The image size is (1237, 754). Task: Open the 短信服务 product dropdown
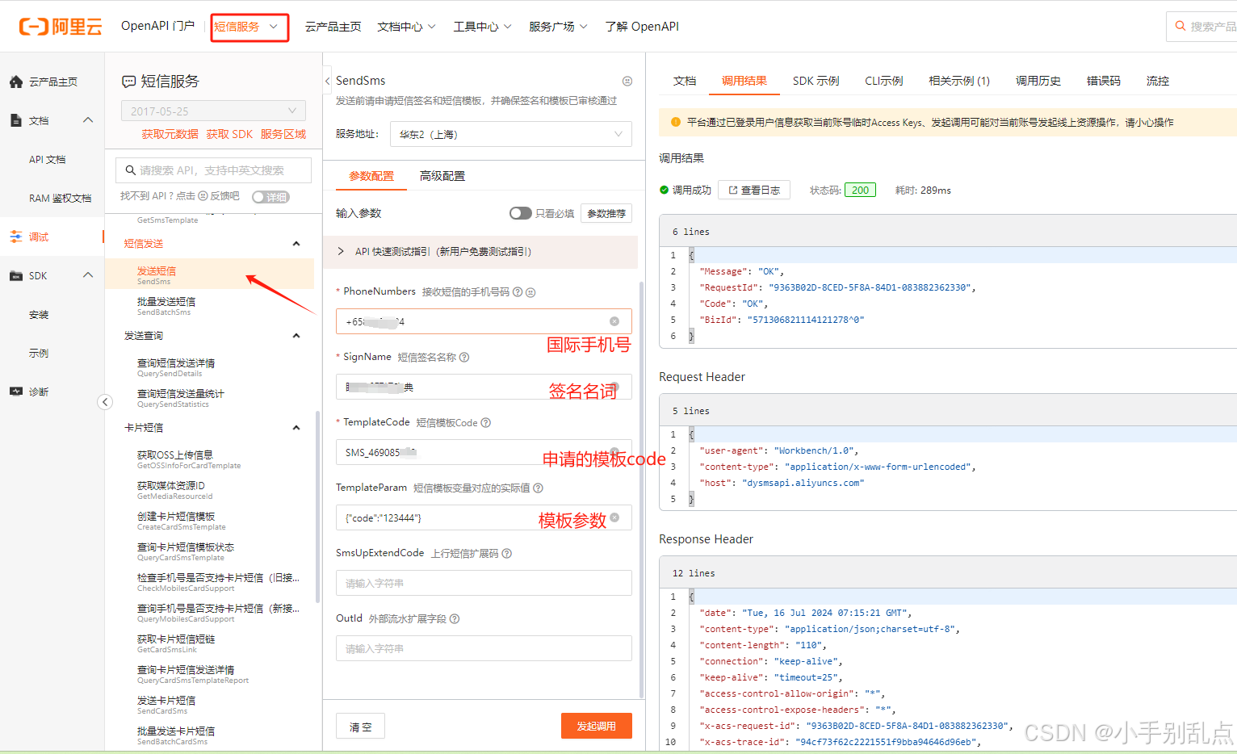(249, 27)
